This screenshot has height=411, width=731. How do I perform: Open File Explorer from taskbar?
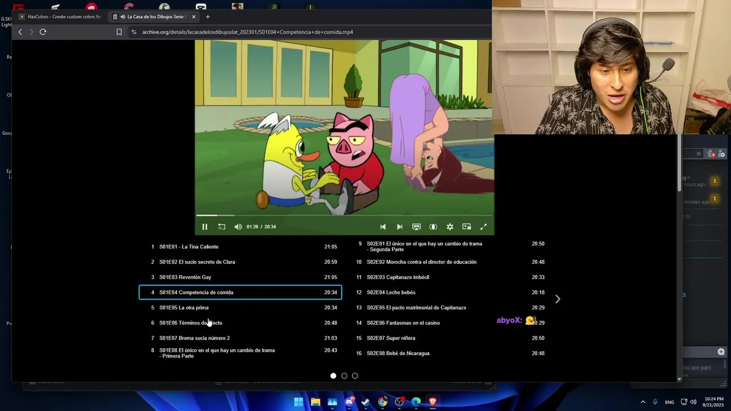[x=315, y=402]
